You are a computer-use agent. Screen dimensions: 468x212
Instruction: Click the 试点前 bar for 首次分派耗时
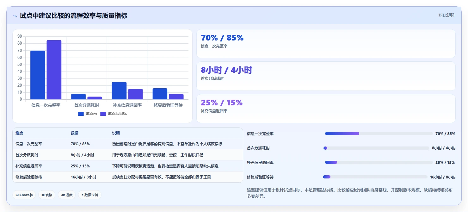(78, 97)
